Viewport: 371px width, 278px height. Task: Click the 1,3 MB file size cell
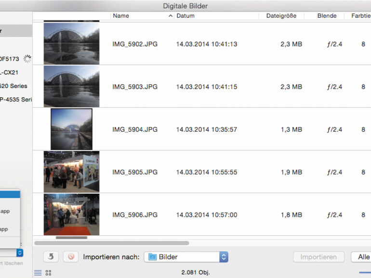(x=291, y=130)
